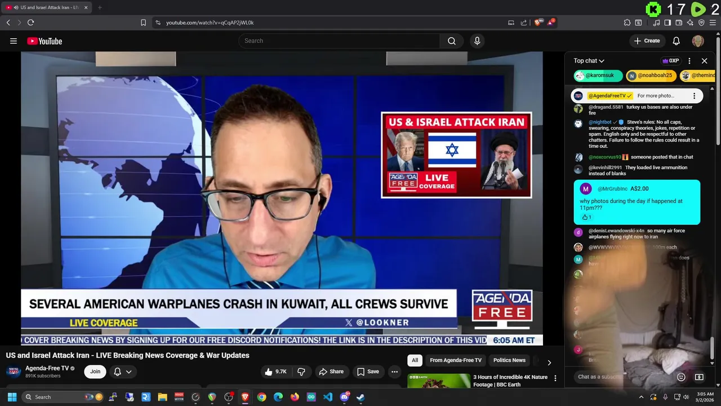The image size is (721, 406).
Task: Open Brave VPN shield icon
Action: (701, 23)
